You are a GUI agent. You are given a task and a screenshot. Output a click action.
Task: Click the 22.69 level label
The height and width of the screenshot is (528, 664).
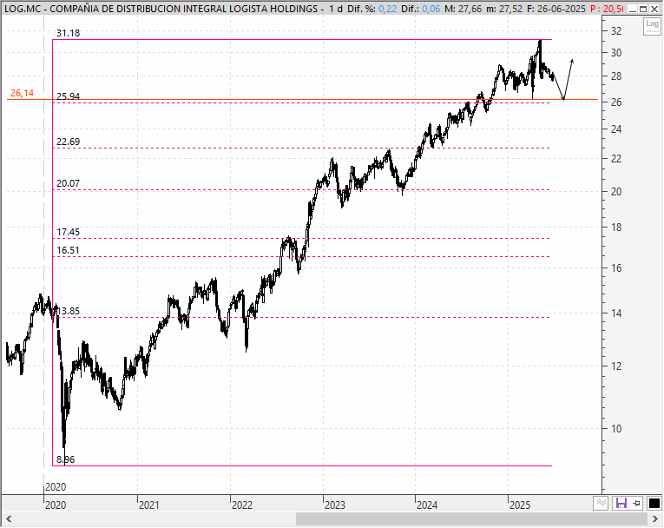(69, 142)
